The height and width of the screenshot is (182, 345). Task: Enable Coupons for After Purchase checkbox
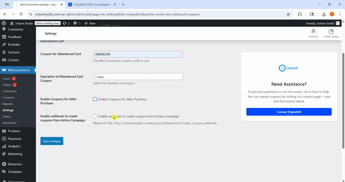95,99
